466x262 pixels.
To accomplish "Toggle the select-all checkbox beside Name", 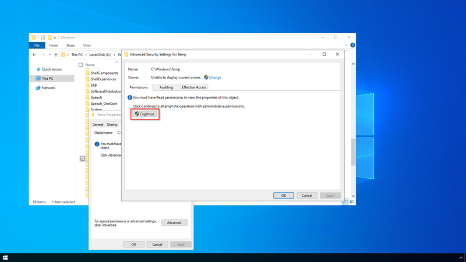I will coord(80,65).
